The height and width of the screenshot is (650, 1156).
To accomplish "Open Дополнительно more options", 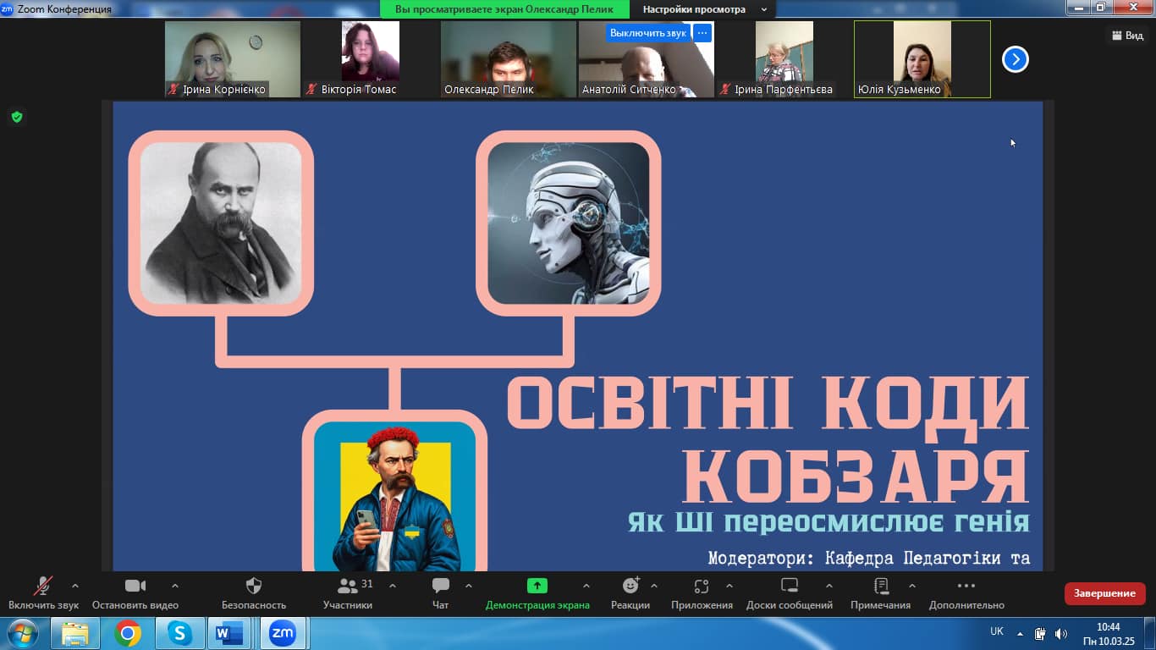I will coord(966,592).
